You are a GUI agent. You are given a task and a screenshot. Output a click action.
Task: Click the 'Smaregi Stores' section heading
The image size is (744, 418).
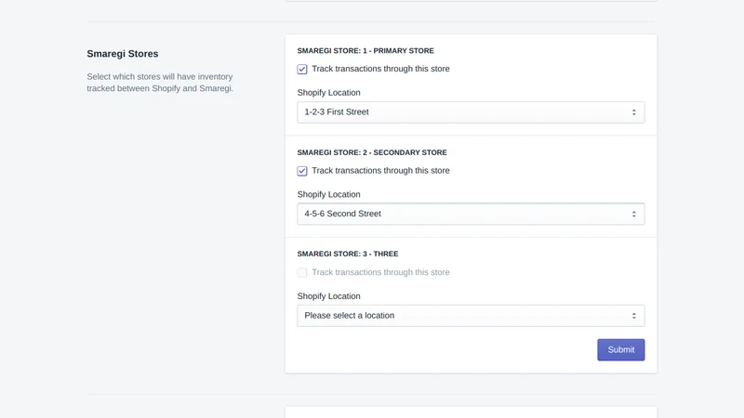point(123,54)
